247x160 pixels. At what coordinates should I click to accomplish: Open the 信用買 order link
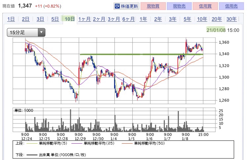205,6
